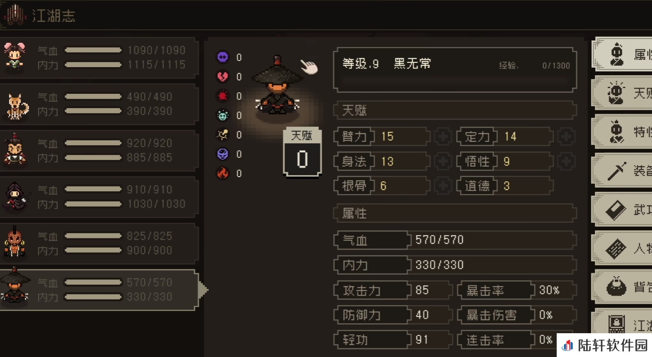Viewport: 652px width, 357px height.
Task: Click the purple skull status icon
Action: (223, 58)
